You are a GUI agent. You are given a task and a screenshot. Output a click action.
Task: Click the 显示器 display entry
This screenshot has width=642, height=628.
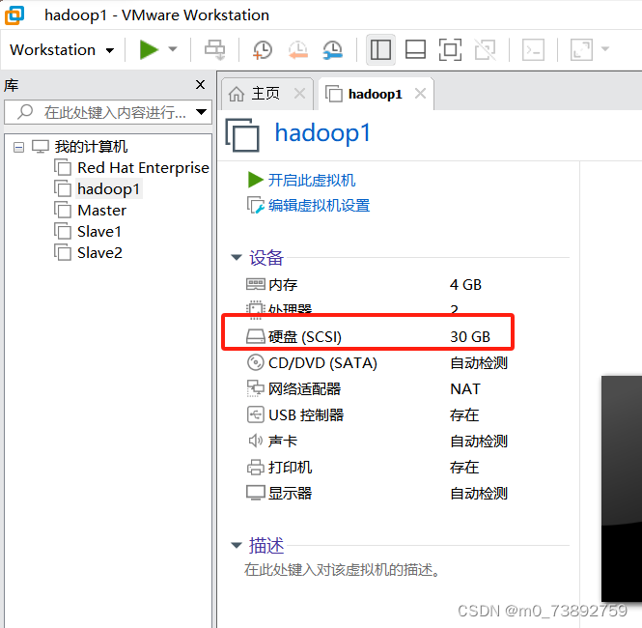pos(290,494)
